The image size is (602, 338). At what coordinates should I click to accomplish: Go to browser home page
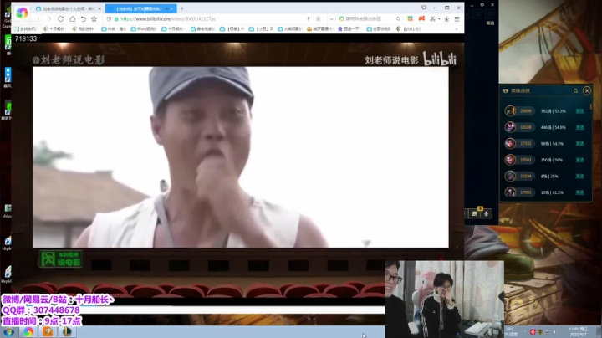tap(72, 18)
